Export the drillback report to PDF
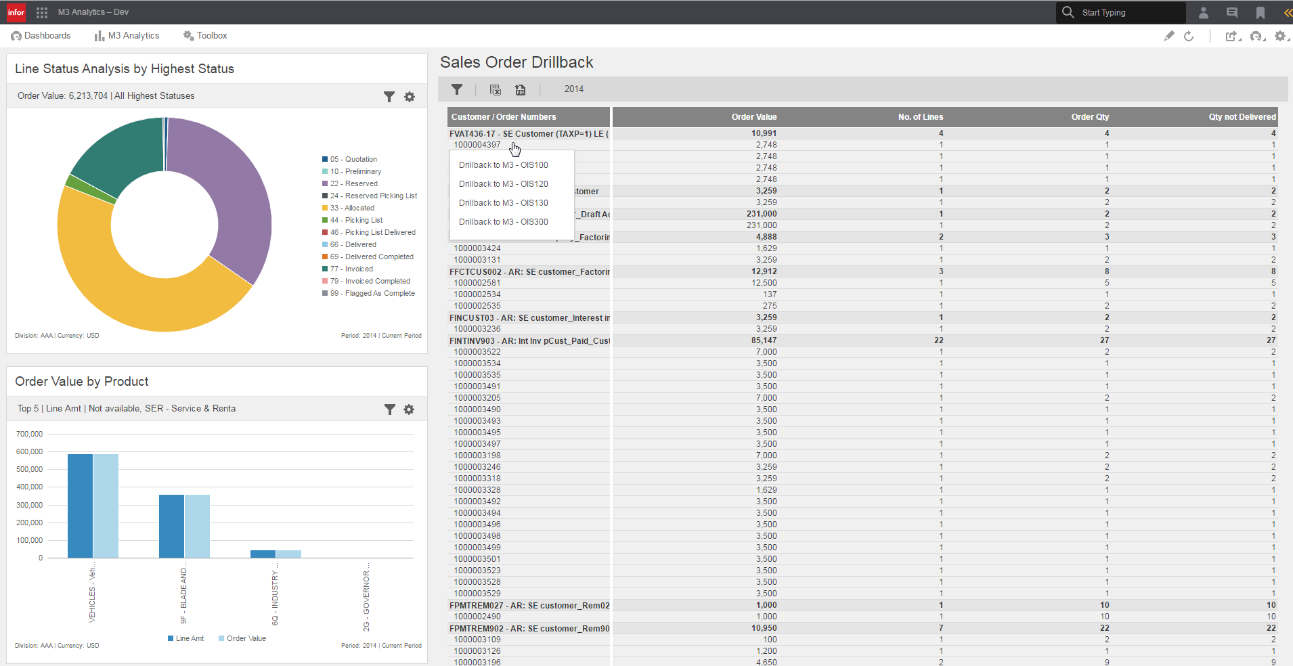This screenshot has height=666, width=1293. coord(520,89)
